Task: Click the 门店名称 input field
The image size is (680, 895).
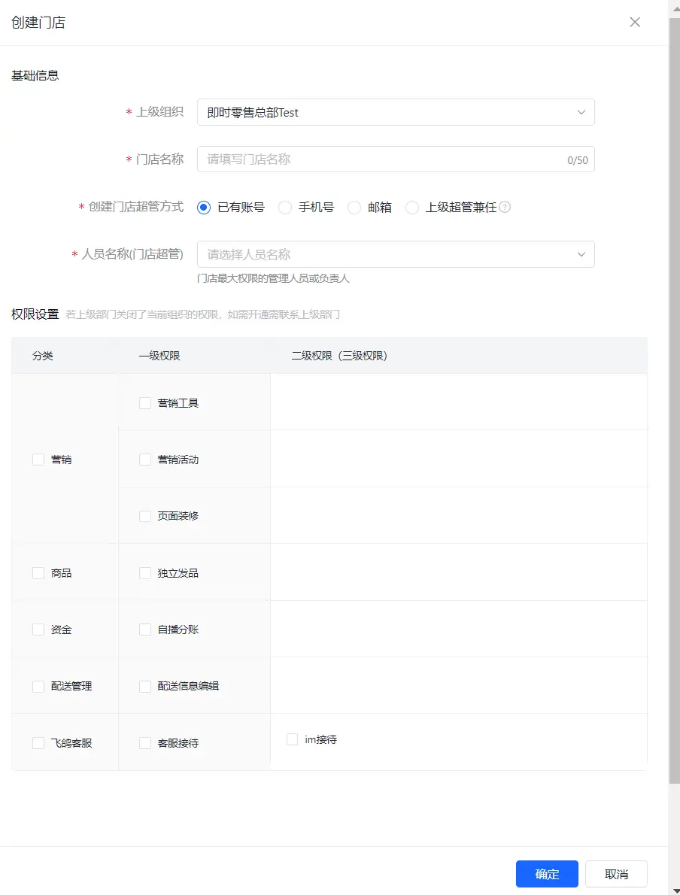Action: (396, 159)
